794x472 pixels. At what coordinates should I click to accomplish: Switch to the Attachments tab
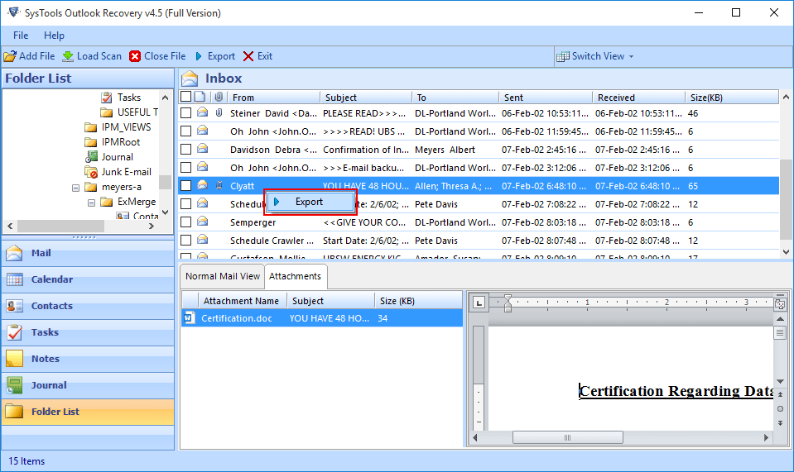[x=296, y=276]
